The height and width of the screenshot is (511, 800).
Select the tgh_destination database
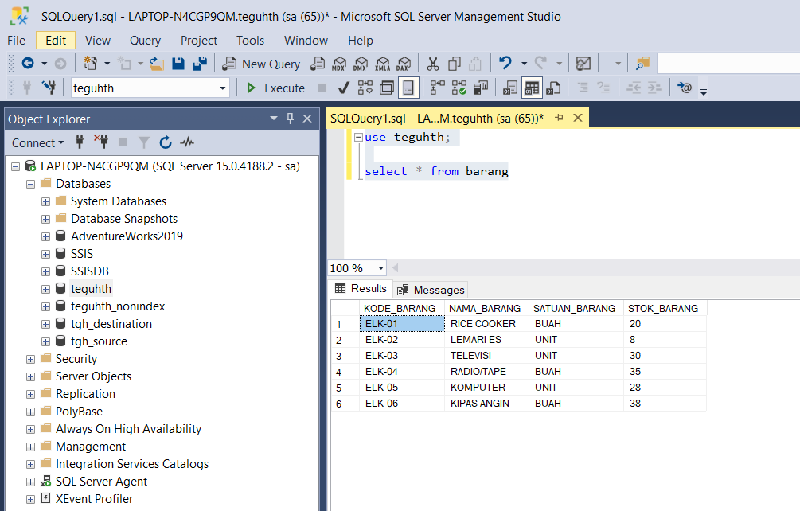click(111, 324)
